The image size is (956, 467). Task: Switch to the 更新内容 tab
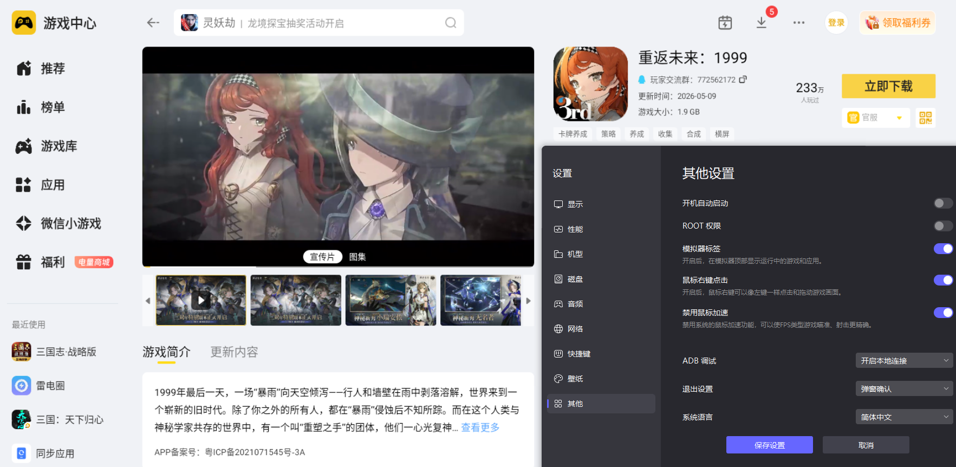(234, 352)
